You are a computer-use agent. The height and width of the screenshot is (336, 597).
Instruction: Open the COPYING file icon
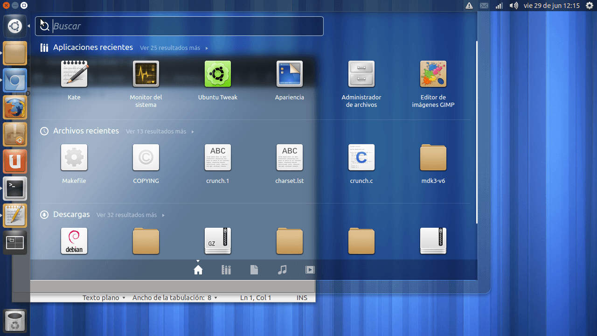click(146, 158)
